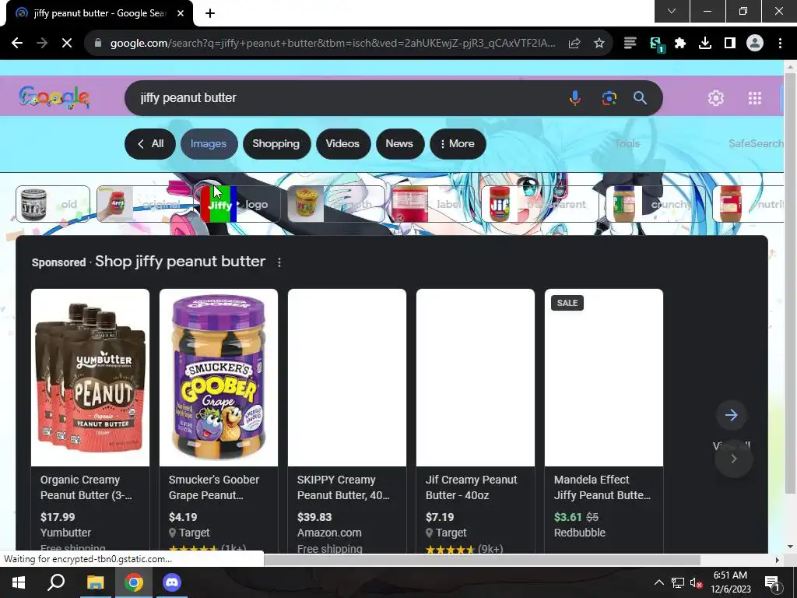Image resolution: width=797 pixels, height=598 pixels.
Task: Switch to the News tab
Action: pyautogui.click(x=399, y=144)
